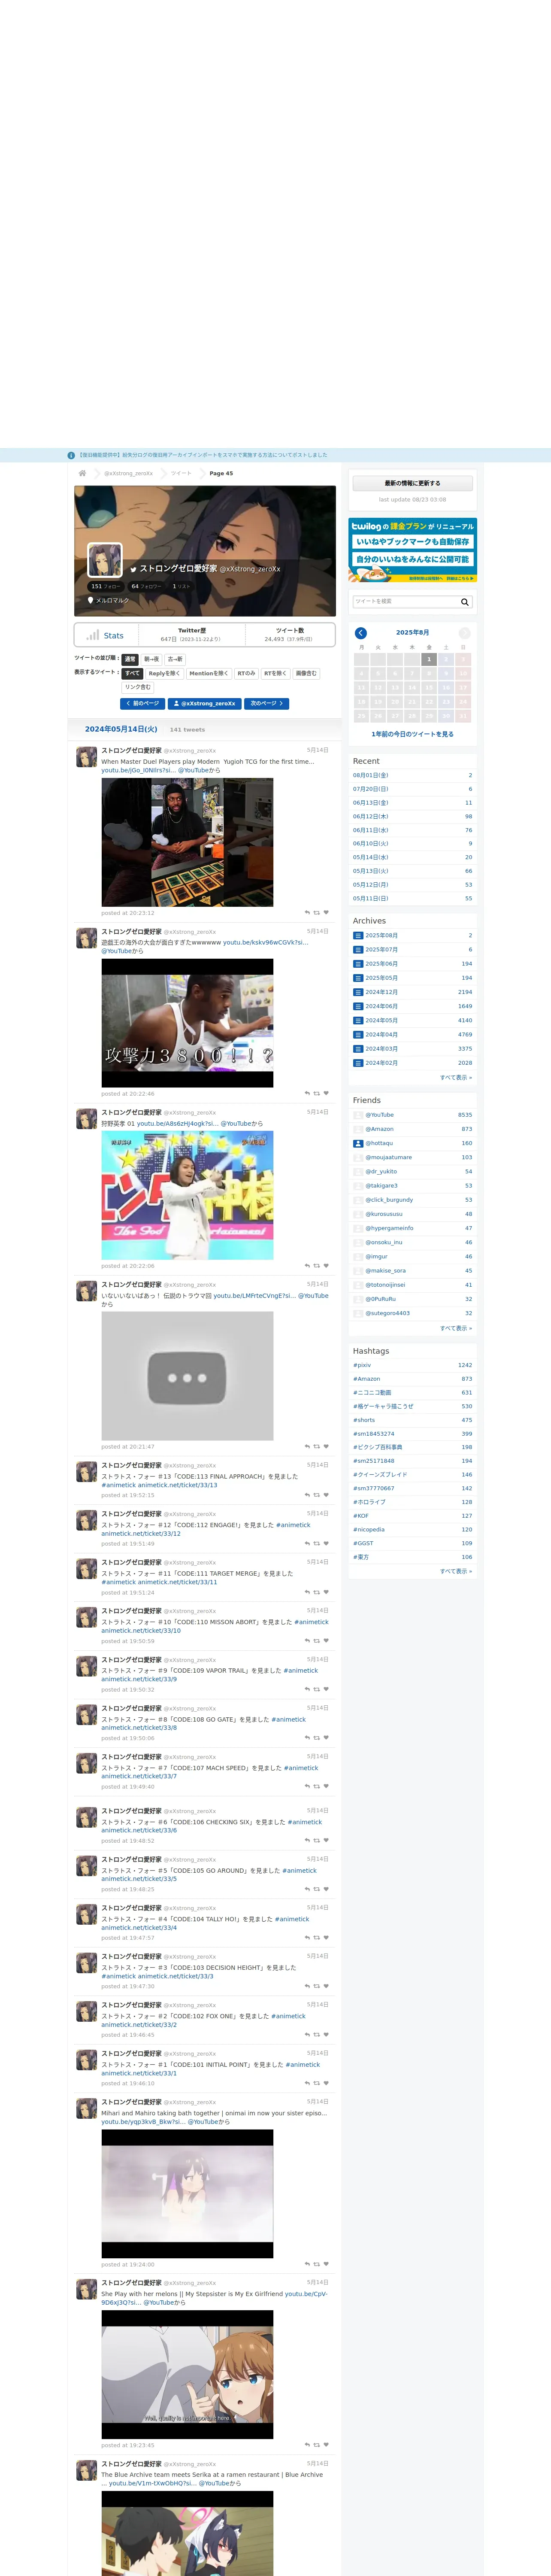Click list icon beside 2025年08月 archive
551x2576 pixels.
(358, 935)
